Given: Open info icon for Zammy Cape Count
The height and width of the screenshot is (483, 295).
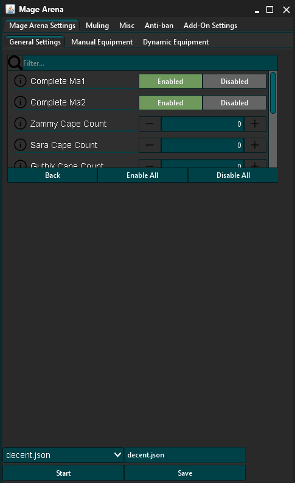Looking at the screenshot, I should (x=20, y=124).
